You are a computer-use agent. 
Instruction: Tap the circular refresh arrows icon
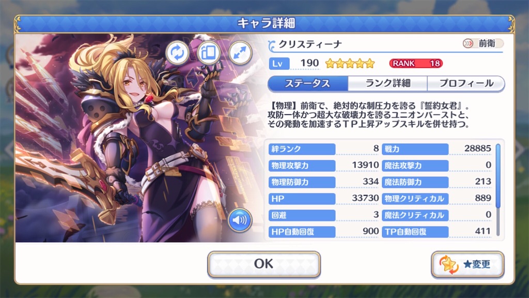pos(178,53)
